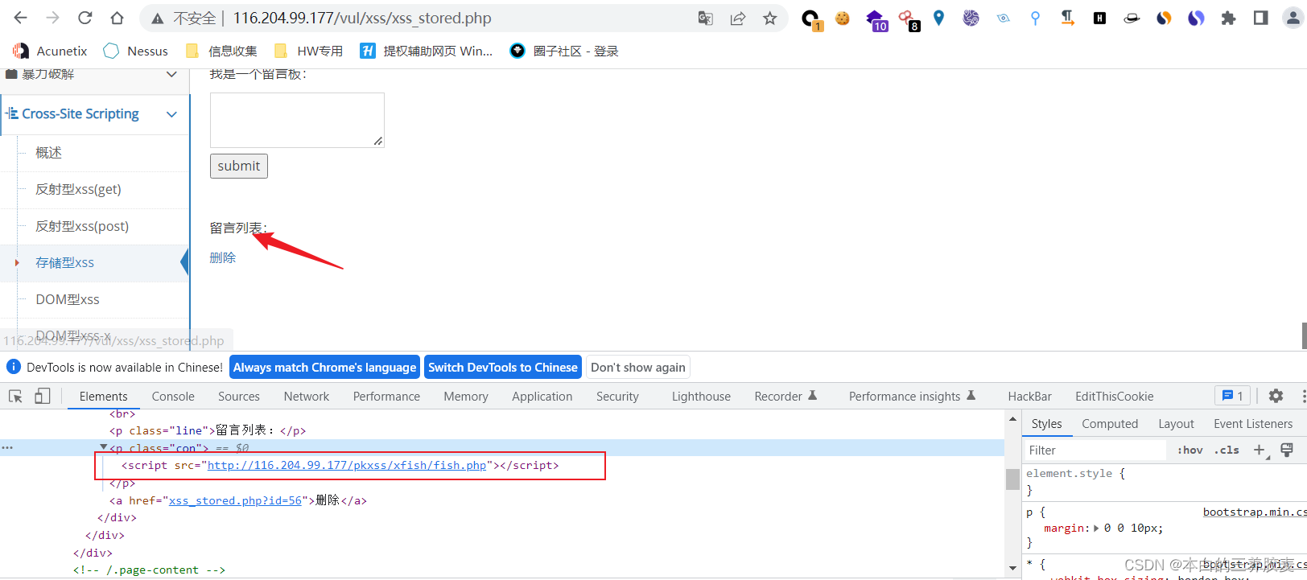Switch to the Application tab
This screenshot has height=580, width=1307.
(542, 396)
